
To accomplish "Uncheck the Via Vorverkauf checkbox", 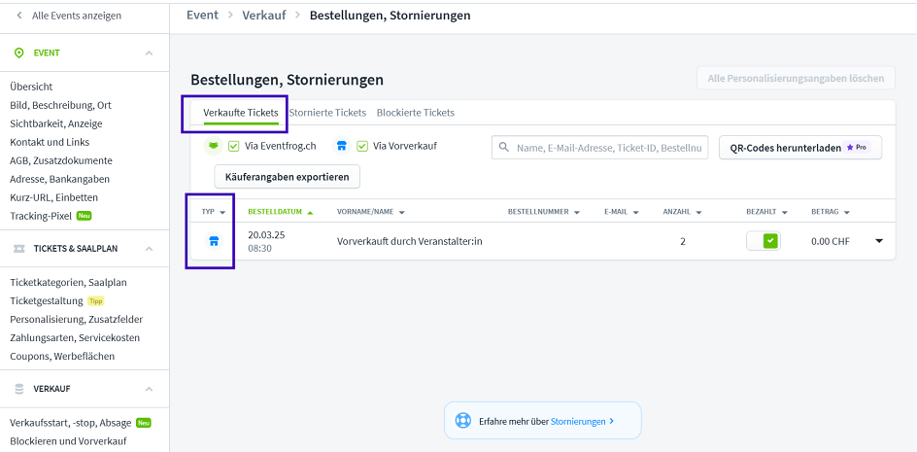I will tap(362, 147).
